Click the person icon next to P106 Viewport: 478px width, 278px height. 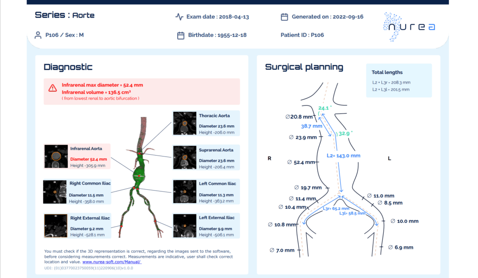[38, 35]
